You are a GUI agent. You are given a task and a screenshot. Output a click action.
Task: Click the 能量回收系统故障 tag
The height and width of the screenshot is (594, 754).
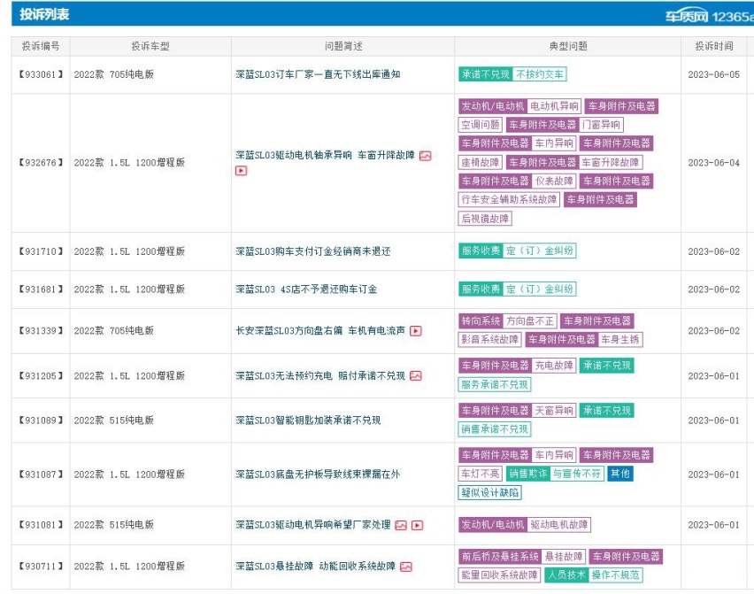[500, 575]
